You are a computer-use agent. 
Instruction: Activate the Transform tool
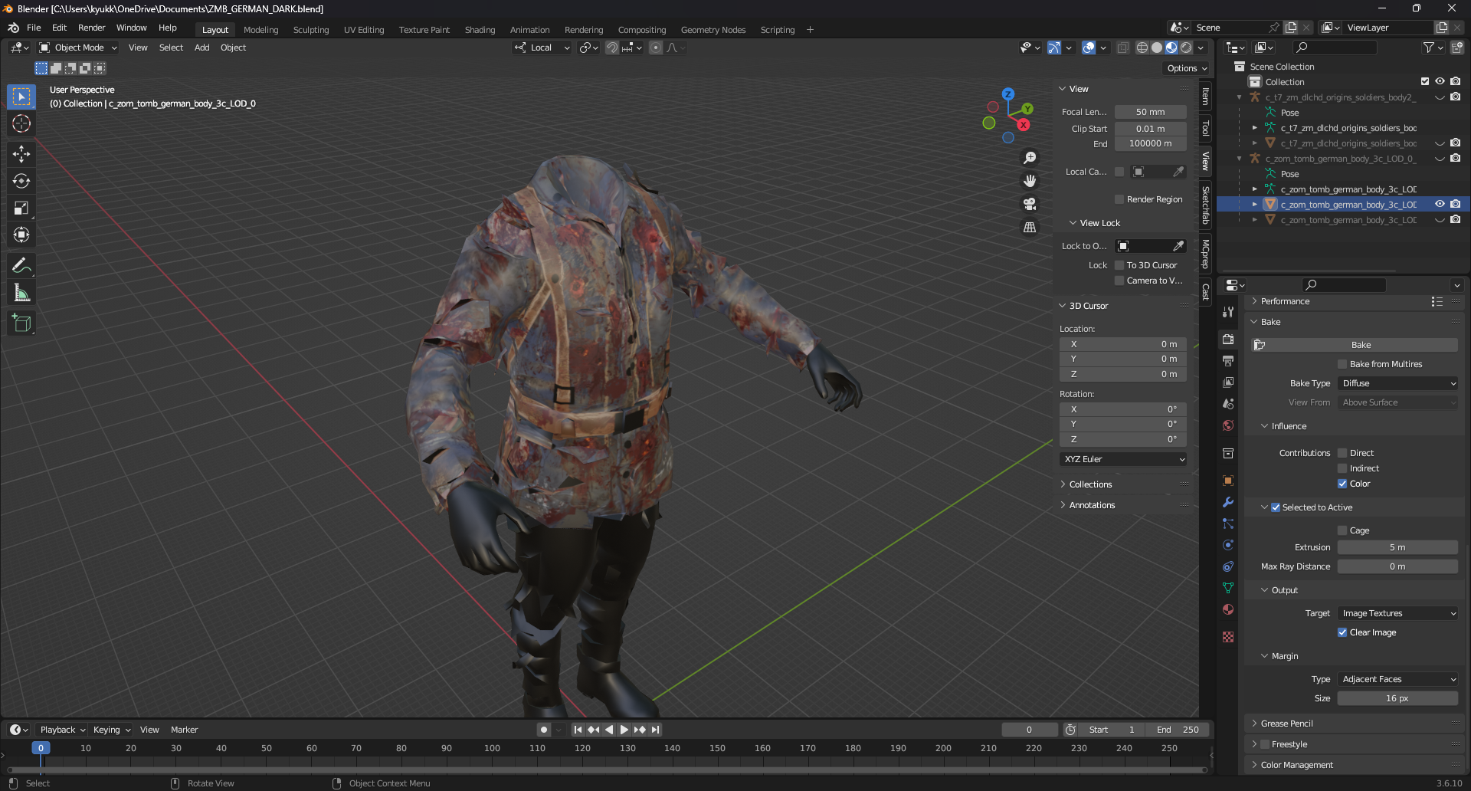tap(21, 235)
